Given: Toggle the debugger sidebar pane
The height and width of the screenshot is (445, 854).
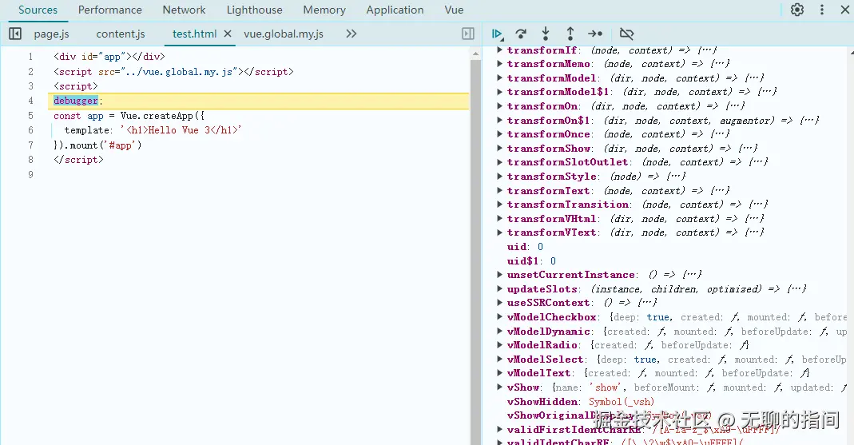Looking at the screenshot, I should click(x=468, y=34).
